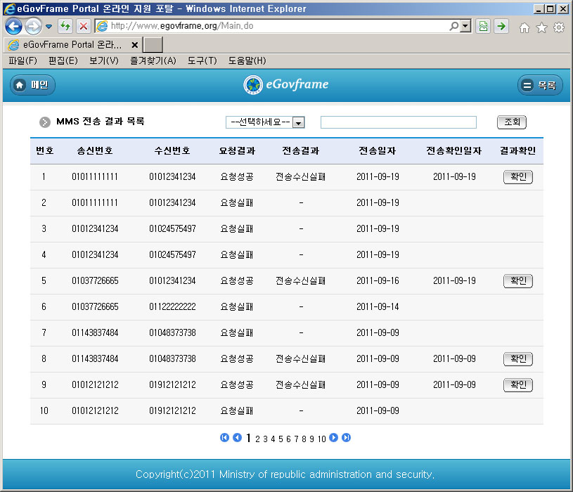Open the browser home icon
This screenshot has width=573, height=492.
[524, 27]
